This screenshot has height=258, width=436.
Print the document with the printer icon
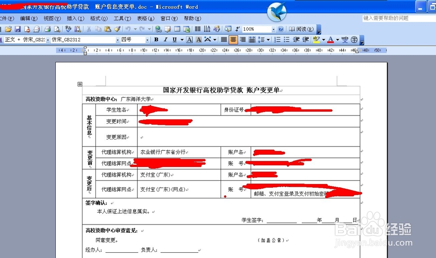click(48, 29)
